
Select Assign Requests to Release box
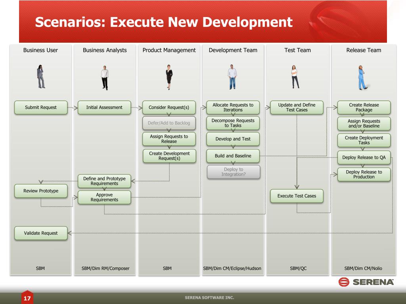169,139
